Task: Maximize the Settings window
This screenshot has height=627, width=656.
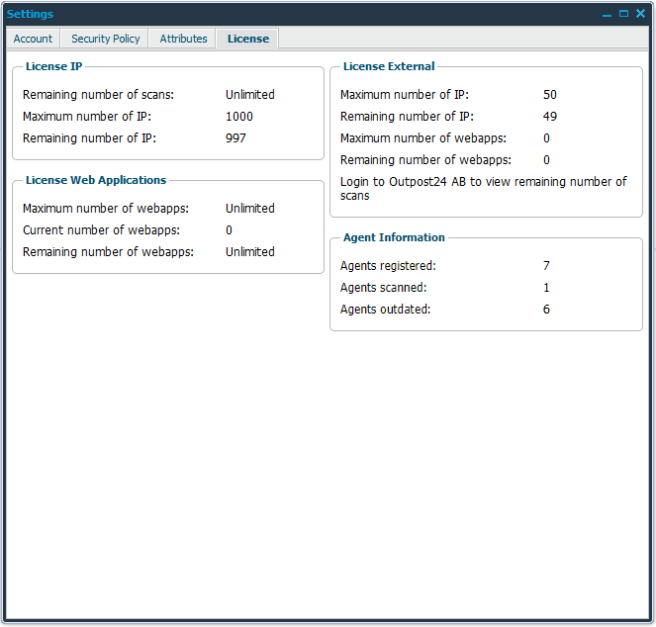Action: pos(623,14)
